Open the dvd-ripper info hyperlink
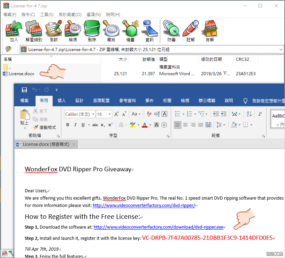 coord(144,206)
